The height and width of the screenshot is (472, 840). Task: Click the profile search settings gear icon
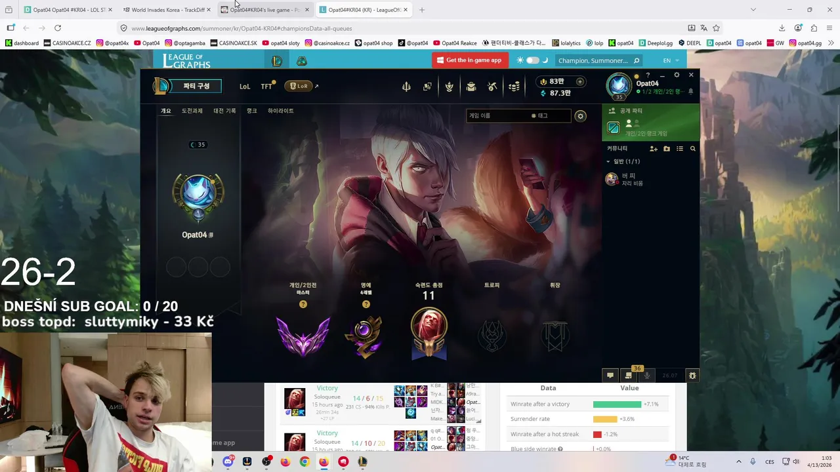(580, 116)
